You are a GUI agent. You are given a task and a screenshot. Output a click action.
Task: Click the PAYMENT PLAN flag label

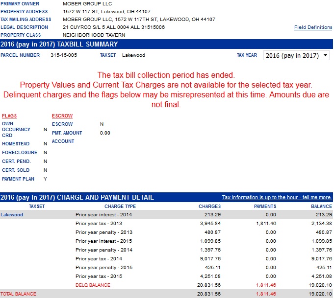(18, 179)
